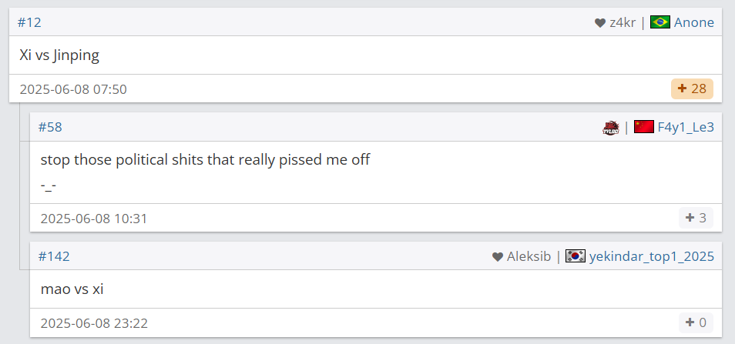Click the team logo in post #58
This screenshot has width=735, height=344.
(611, 128)
